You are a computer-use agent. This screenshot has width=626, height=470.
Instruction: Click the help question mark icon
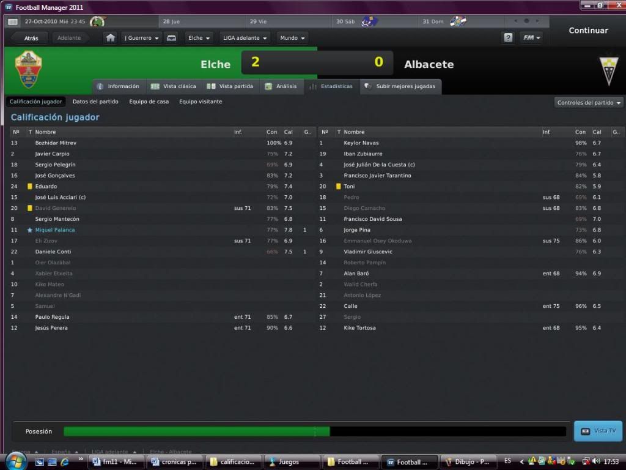tap(508, 38)
